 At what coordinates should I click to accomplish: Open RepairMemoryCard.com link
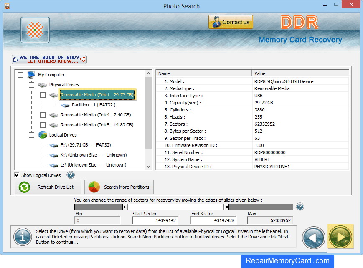pyautogui.click(x=287, y=261)
